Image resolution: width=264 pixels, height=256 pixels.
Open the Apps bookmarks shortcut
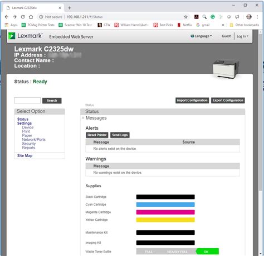(11, 25)
